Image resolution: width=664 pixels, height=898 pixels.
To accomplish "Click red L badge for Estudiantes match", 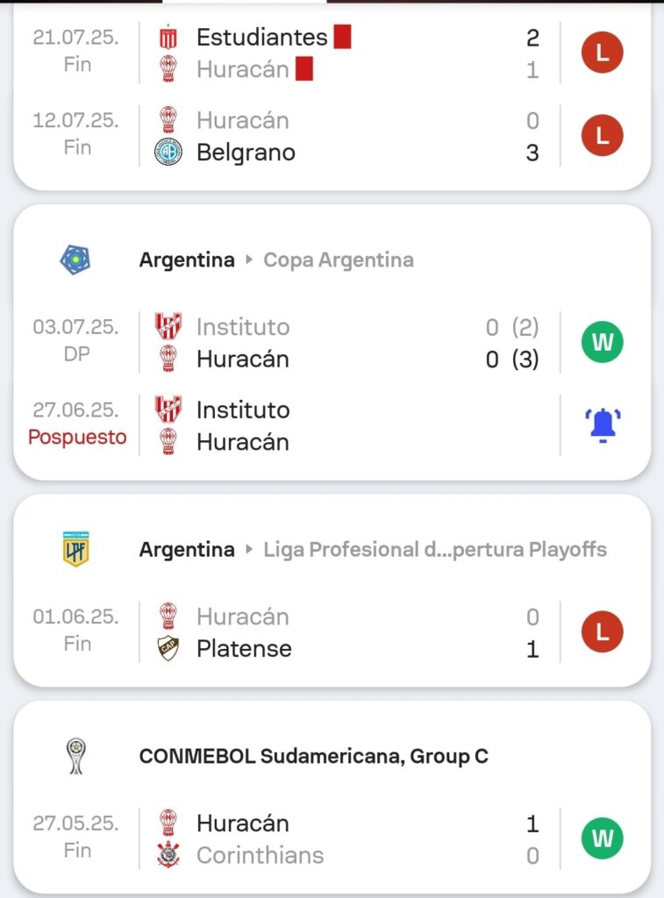I will [x=602, y=53].
